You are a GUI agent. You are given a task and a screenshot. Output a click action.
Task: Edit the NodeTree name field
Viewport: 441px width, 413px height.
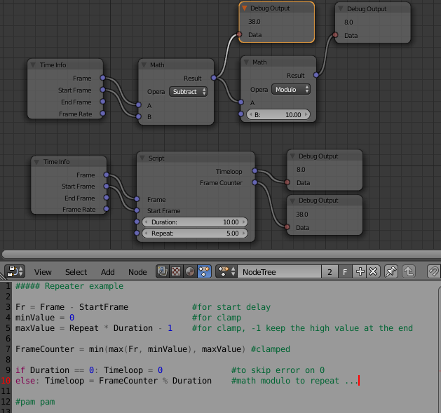279,272
